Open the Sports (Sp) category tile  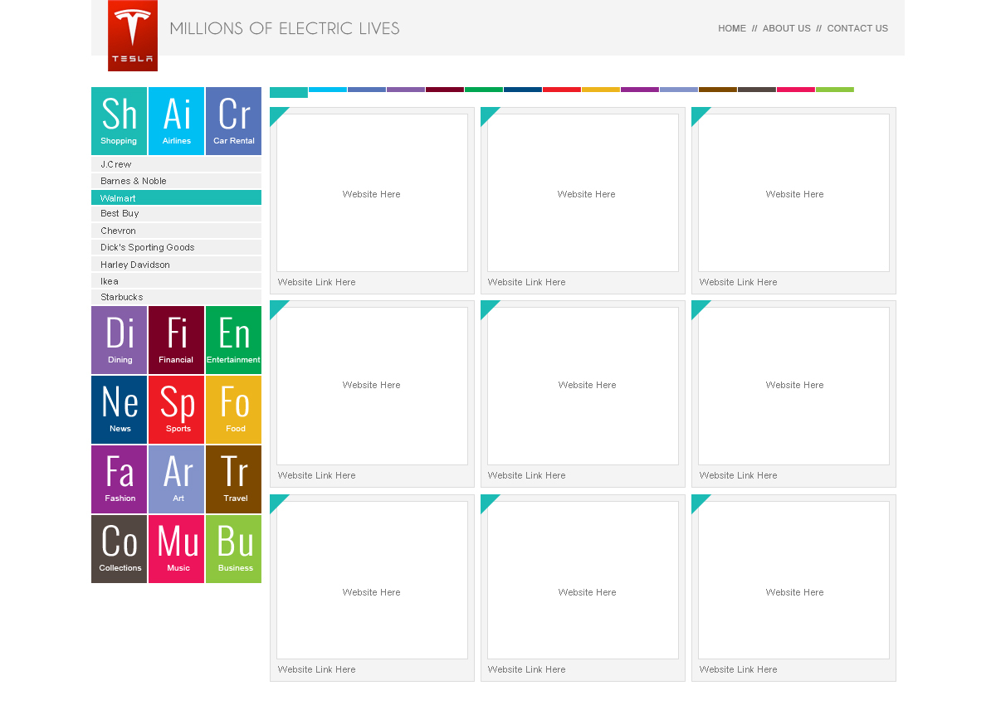(x=176, y=410)
